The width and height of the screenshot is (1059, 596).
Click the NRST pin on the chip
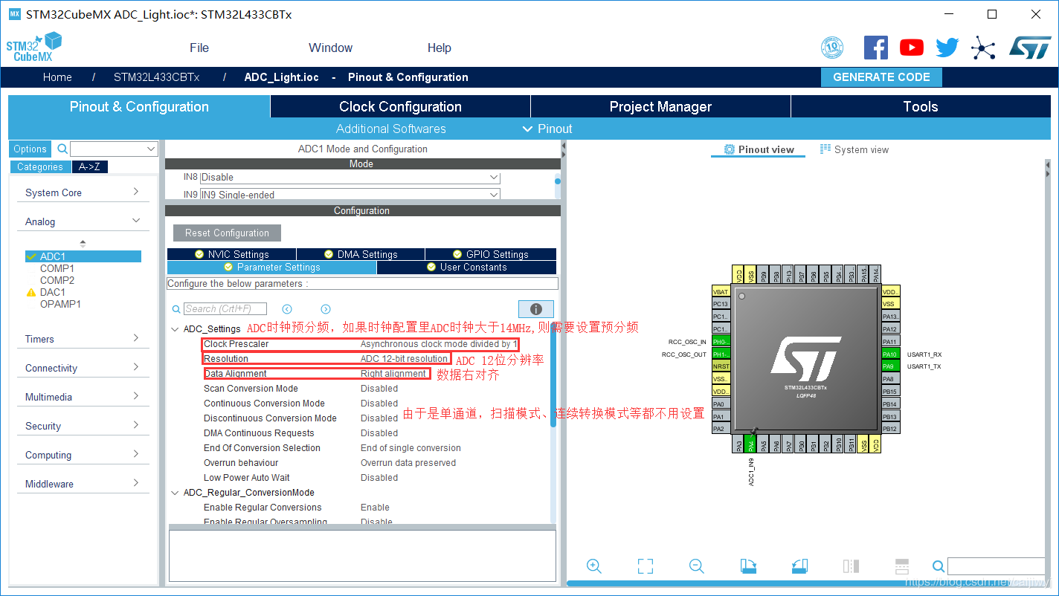click(x=721, y=366)
